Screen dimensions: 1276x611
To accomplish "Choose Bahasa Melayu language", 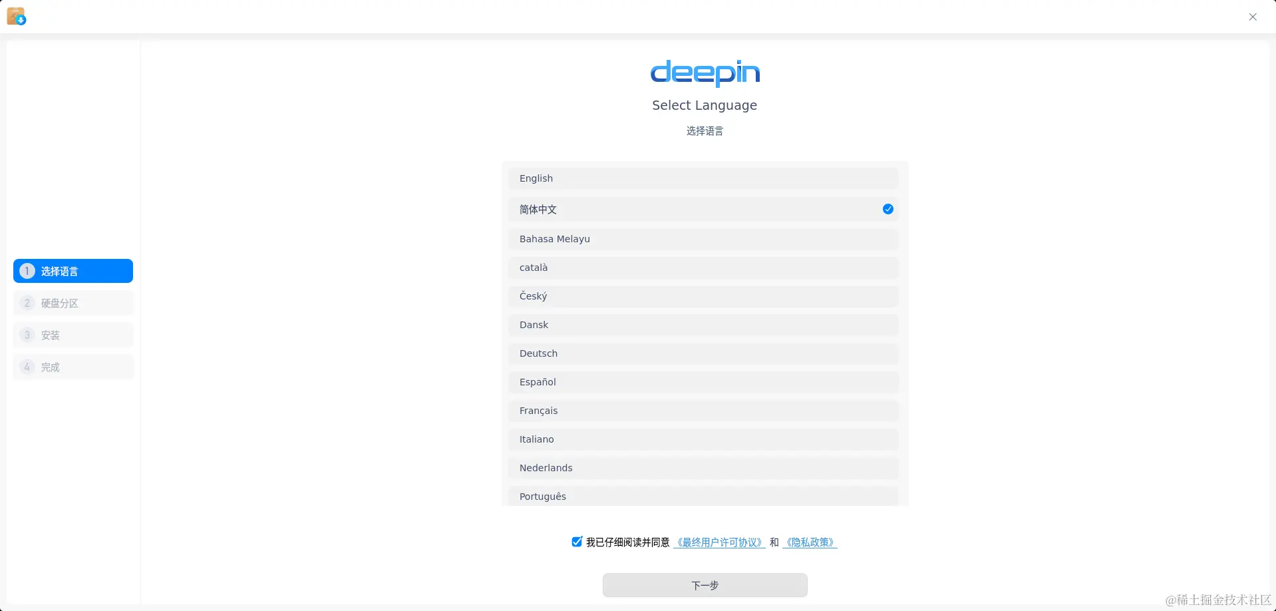I will point(704,239).
